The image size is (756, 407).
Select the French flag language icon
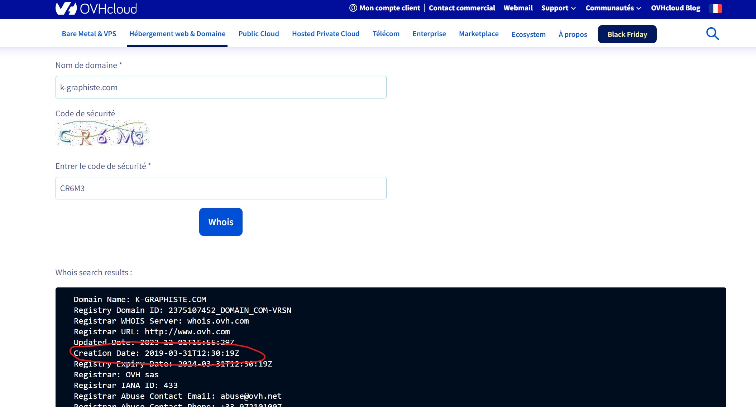(715, 8)
